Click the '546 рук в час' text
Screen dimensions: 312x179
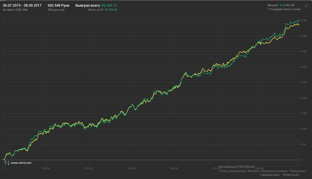[56, 9]
